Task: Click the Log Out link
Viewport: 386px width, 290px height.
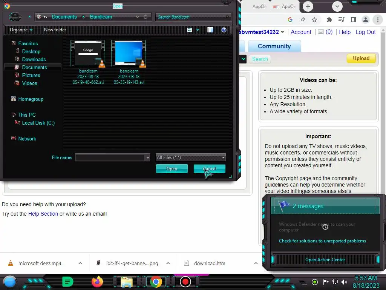Action: tap(366, 32)
